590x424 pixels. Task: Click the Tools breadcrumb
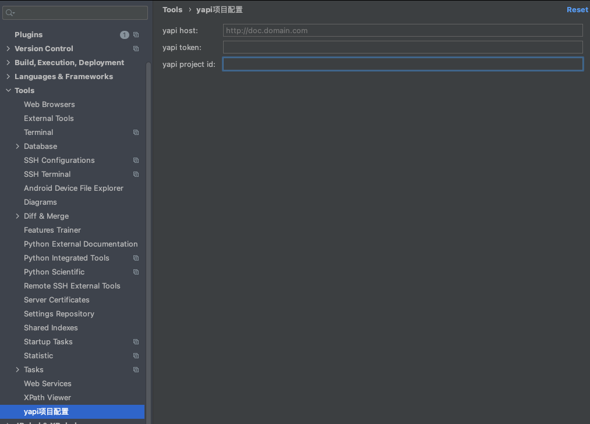172,10
